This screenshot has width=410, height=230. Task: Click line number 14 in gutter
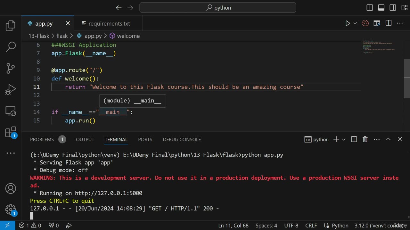click(x=36, y=112)
